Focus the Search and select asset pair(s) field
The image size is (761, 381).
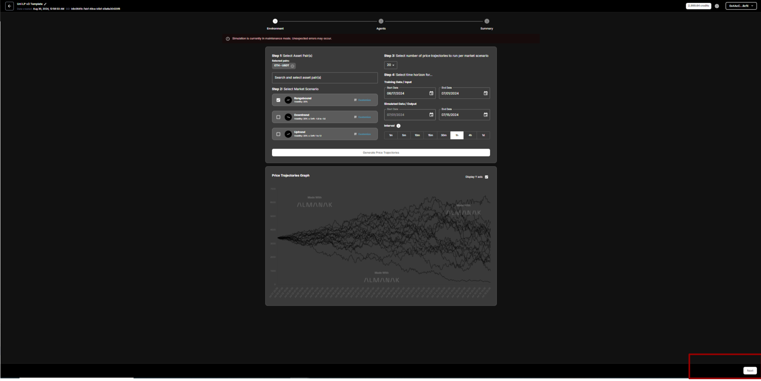coord(325,78)
